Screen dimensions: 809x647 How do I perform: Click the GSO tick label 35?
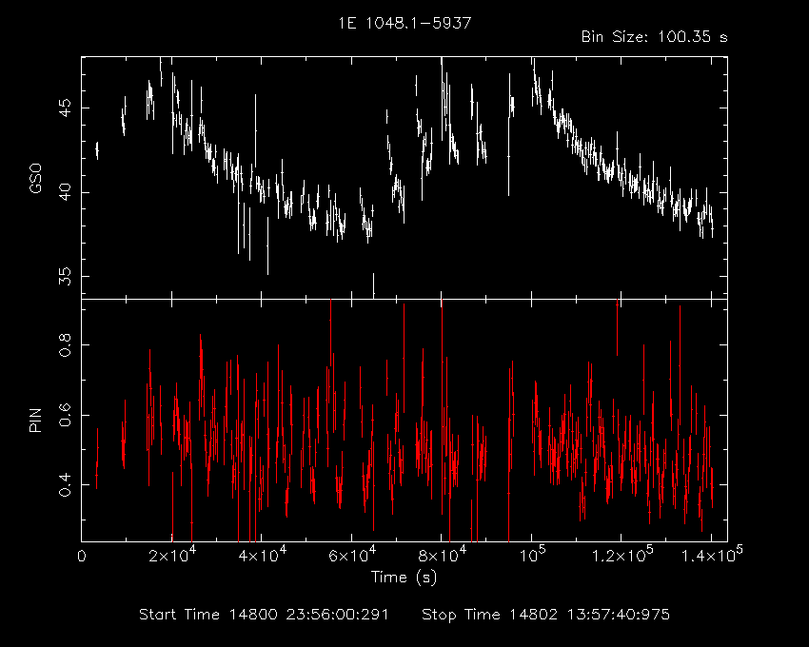tap(65, 277)
